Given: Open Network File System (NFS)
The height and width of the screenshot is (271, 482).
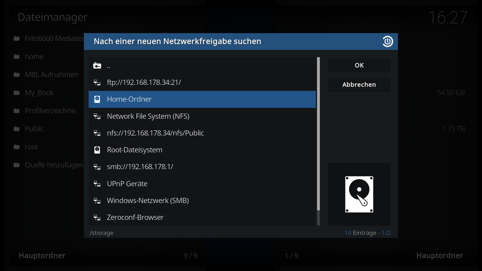Looking at the screenshot, I should pos(202,116).
